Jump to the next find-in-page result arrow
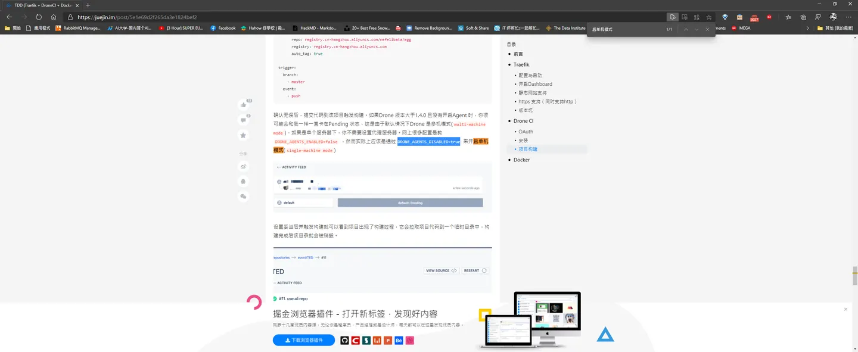This screenshot has width=858, height=352. click(696, 29)
